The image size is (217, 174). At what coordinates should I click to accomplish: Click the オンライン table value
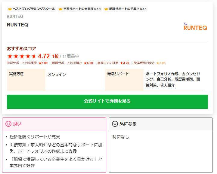(57, 75)
